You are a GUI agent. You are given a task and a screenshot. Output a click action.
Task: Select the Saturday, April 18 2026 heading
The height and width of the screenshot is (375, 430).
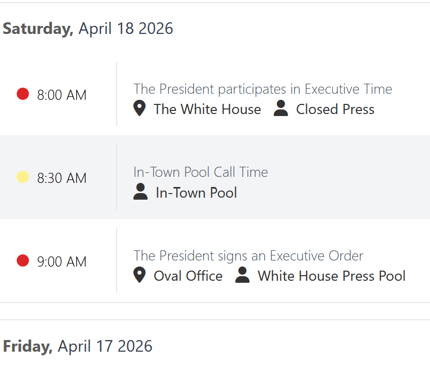tap(88, 28)
